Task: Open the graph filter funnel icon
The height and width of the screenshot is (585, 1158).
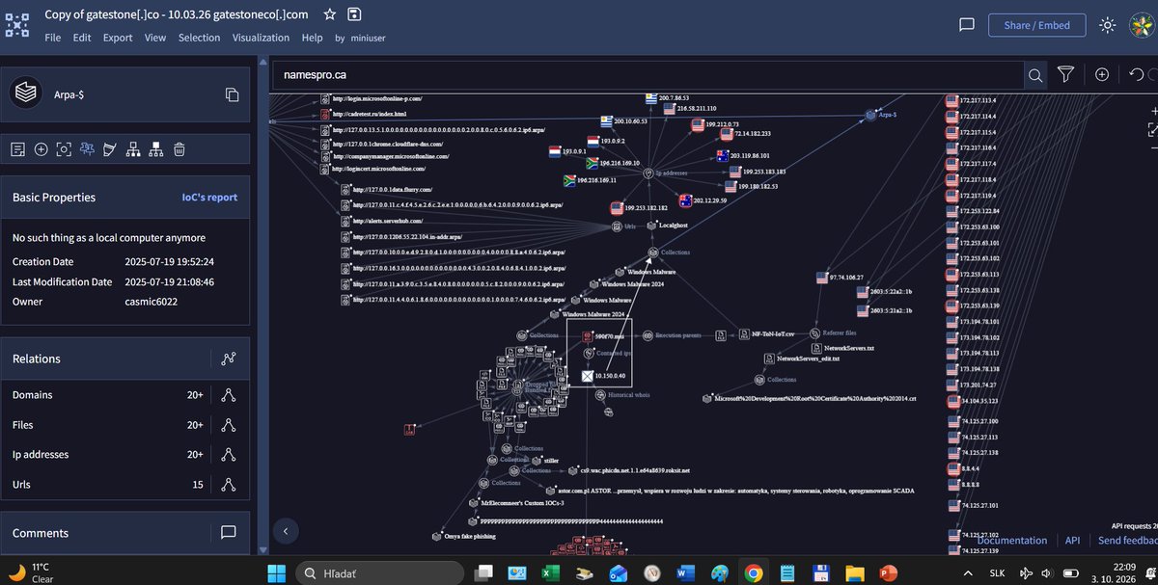Action: click(1065, 74)
